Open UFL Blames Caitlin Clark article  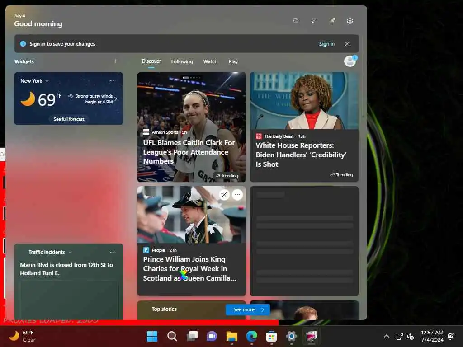(189, 152)
